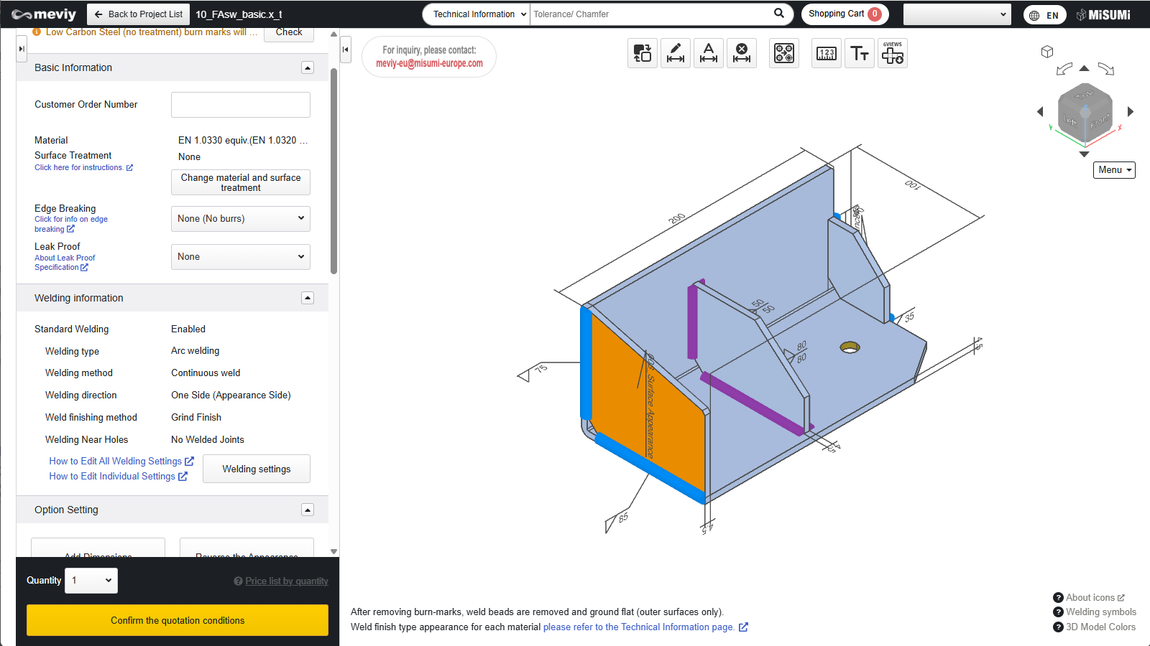Open Price list by quantity link
The height and width of the screenshot is (646, 1150).
point(287,581)
